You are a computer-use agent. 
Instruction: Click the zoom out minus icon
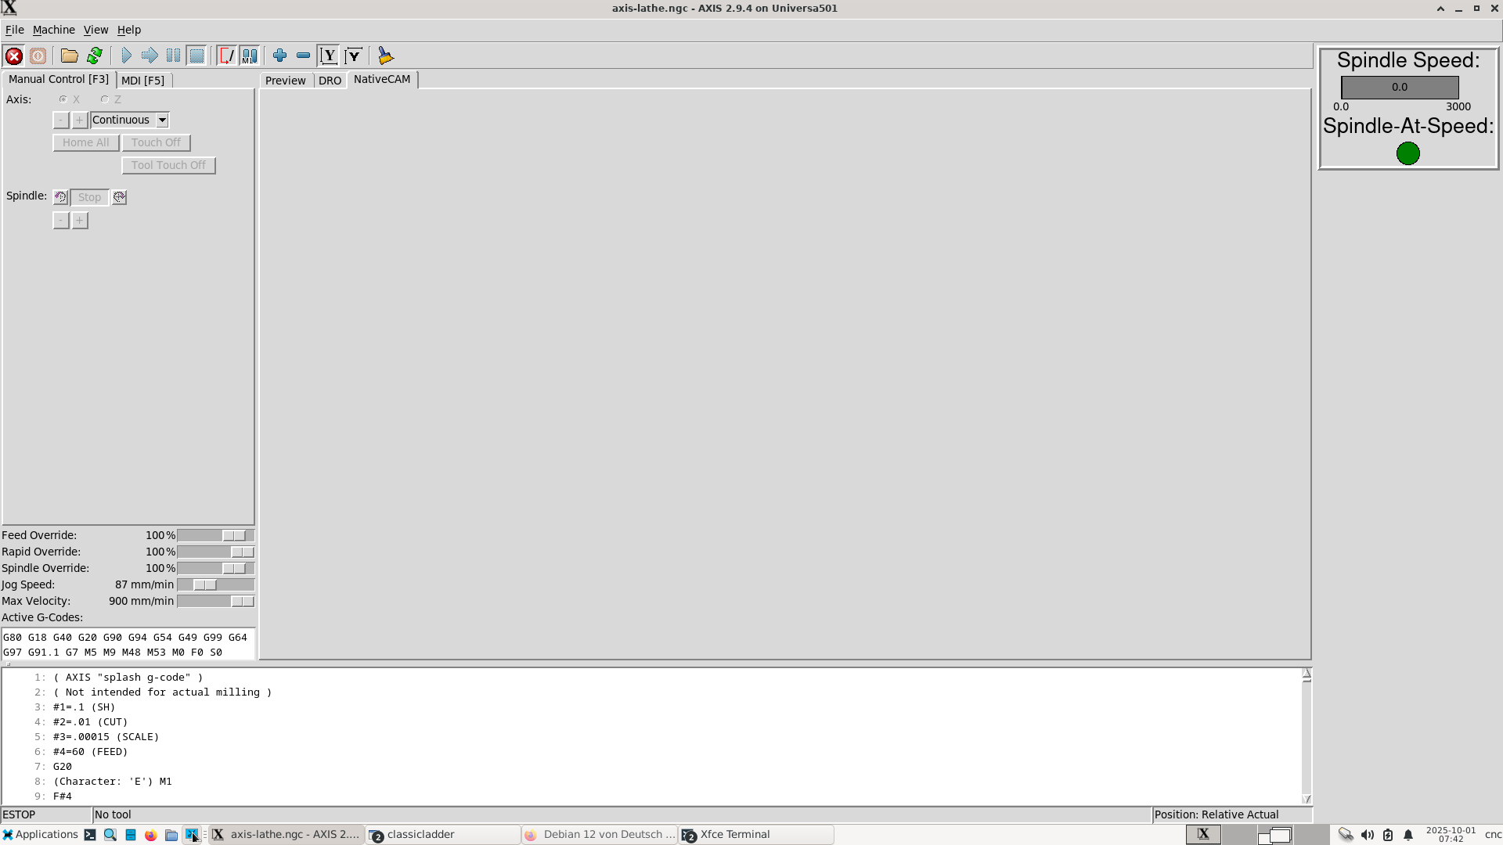tap(303, 56)
